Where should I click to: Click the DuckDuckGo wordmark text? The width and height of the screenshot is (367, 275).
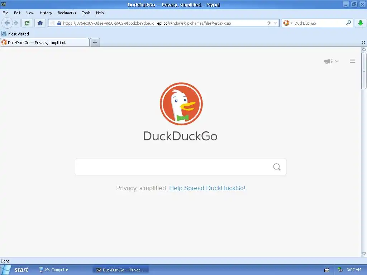click(180, 136)
